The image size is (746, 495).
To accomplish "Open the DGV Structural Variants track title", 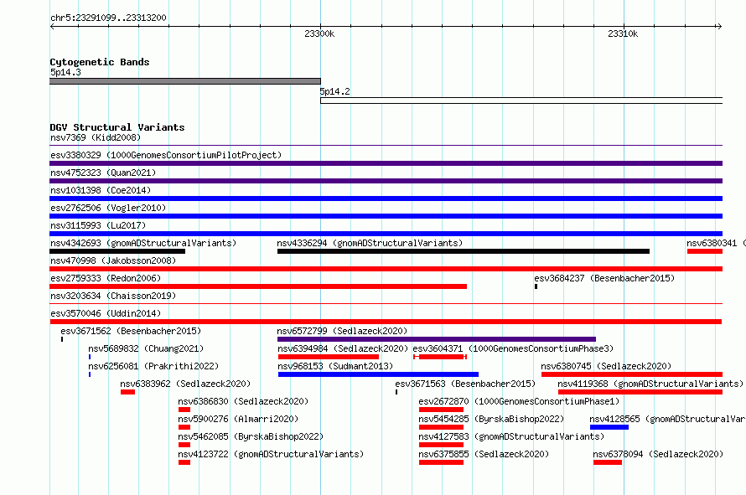I will 117,127.
